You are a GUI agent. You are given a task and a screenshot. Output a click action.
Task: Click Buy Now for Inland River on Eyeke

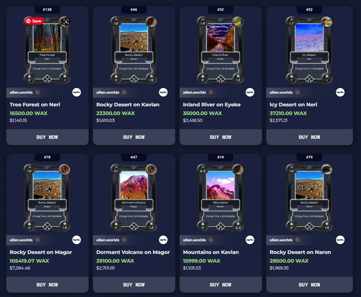pos(221,137)
